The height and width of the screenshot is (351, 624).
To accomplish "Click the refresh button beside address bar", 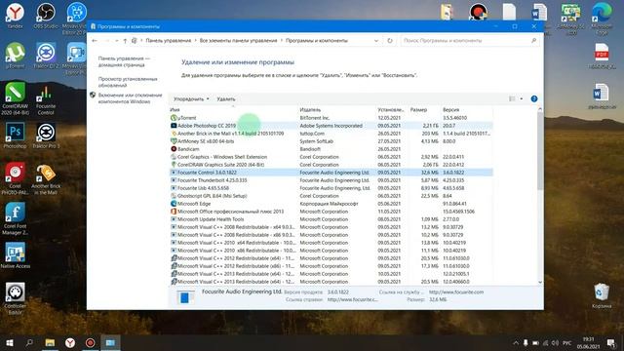I will (x=390, y=41).
